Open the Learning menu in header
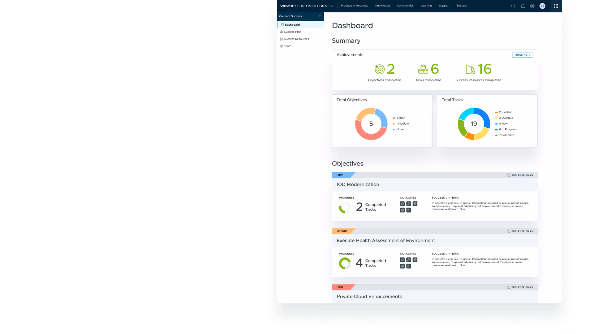Screen dimensions: 594x334 (x=426, y=6)
